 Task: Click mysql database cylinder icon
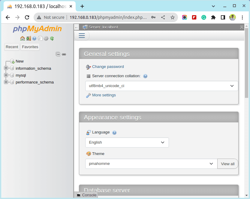(x=12, y=75)
